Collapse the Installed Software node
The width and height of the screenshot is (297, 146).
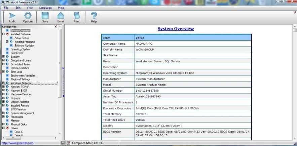click(3, 34)
